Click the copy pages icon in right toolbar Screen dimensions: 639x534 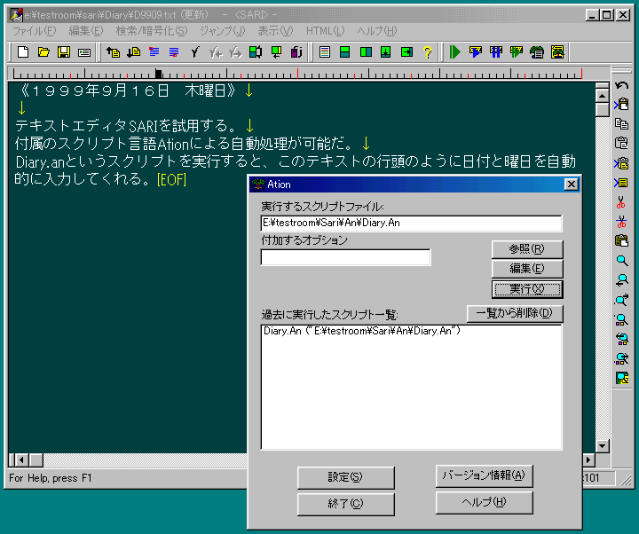[623, 123]
